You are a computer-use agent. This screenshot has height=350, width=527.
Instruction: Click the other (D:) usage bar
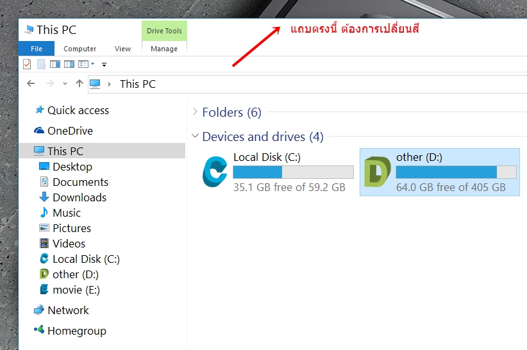tap(456, 172)
